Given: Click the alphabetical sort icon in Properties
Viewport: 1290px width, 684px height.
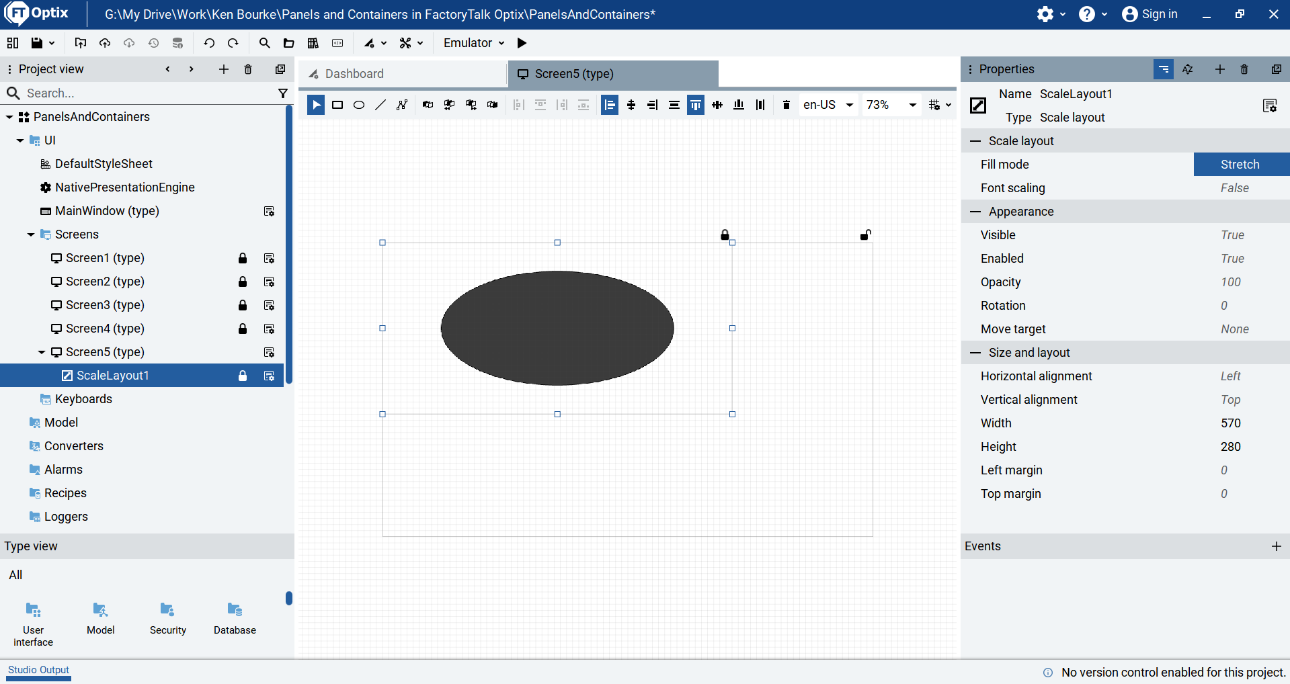Looking at the screenshot, I should point(1188,69).
